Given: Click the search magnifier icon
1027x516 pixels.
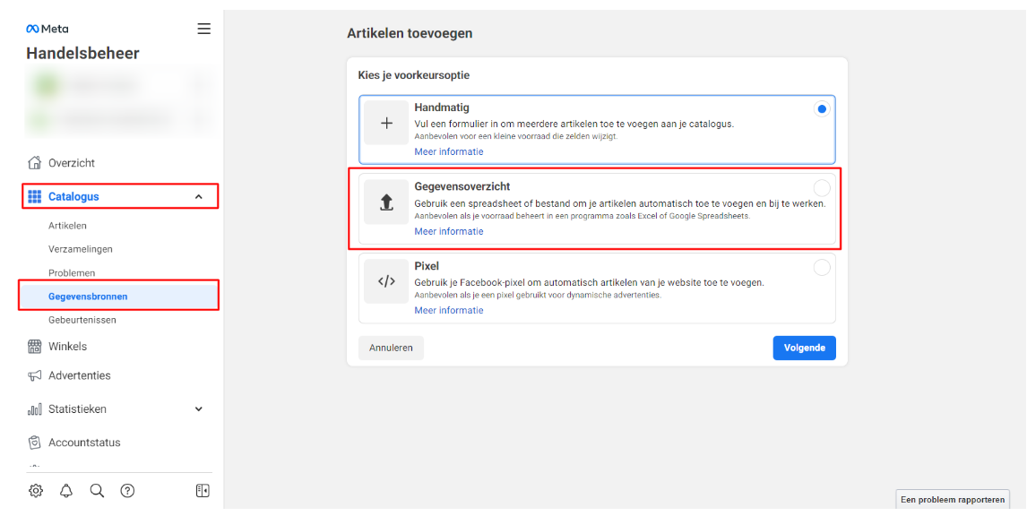Looking at the screenshot, I should (97, 490).
